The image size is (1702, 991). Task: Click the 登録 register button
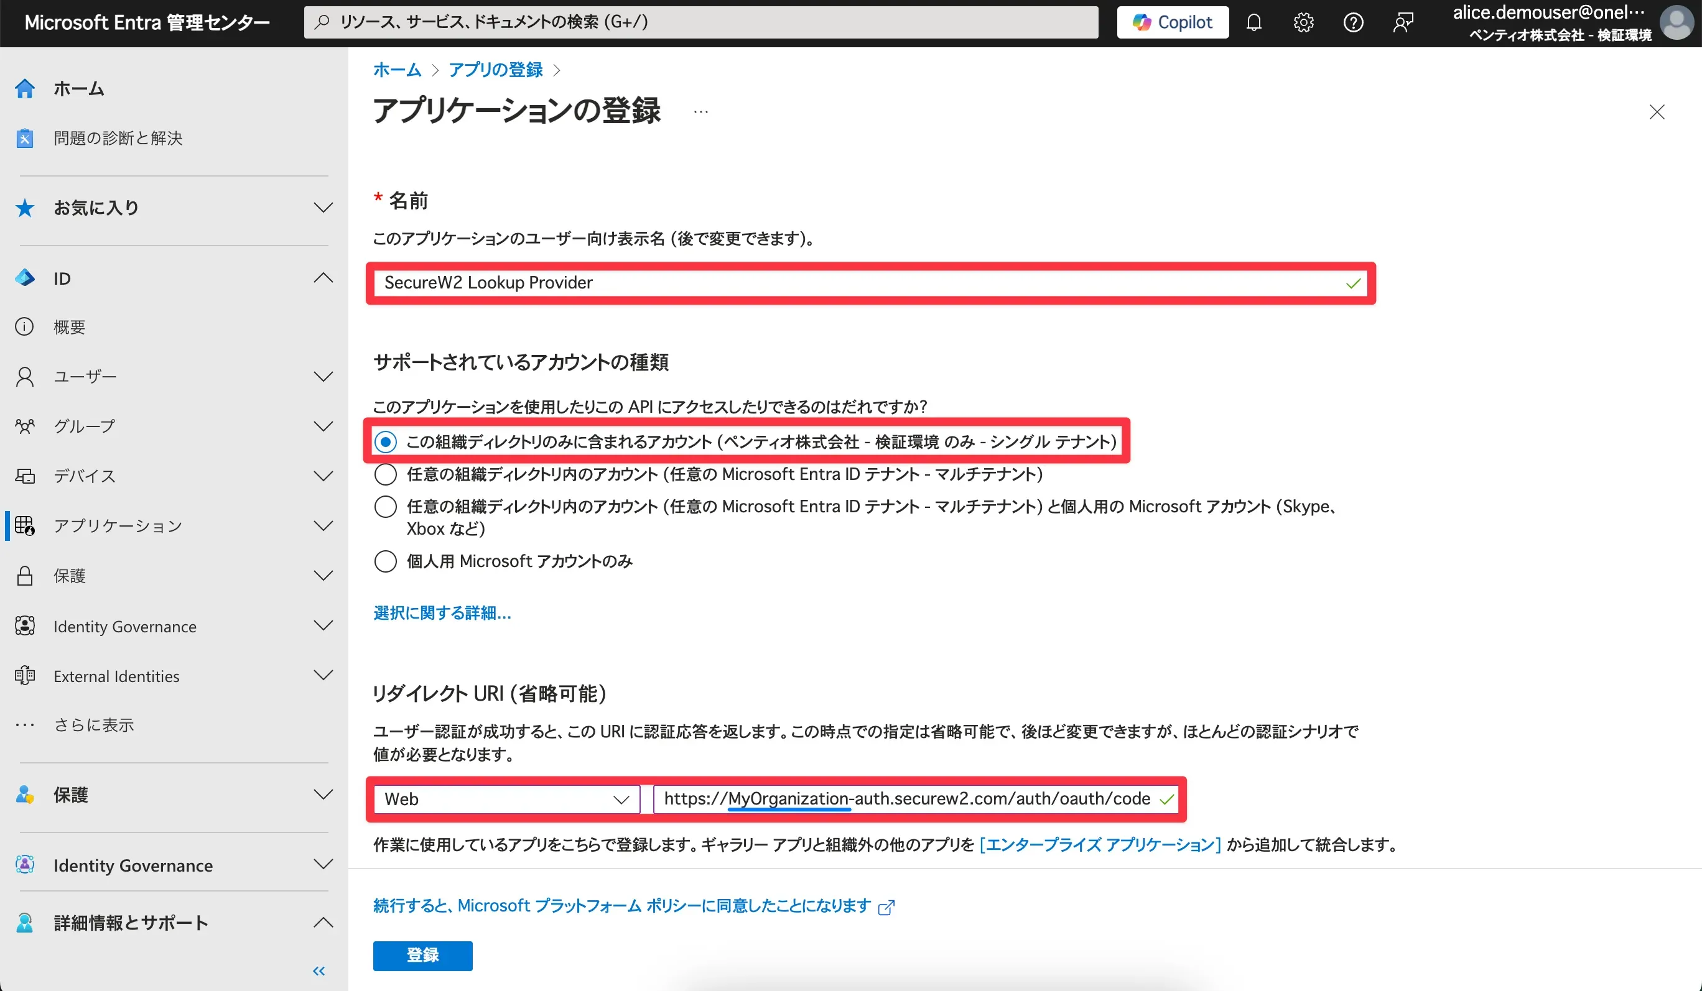[422, 955]
